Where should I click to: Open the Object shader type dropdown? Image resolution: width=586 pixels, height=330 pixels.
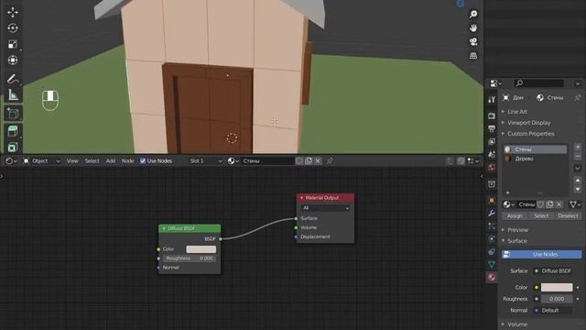[42, 161]
